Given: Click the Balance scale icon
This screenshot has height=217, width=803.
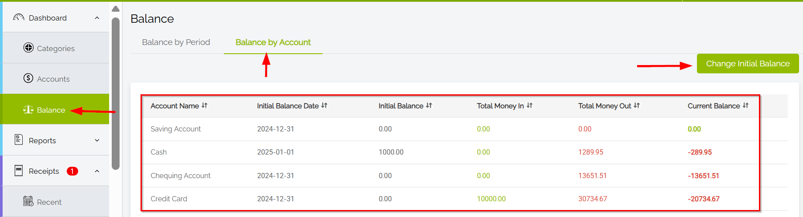Looking at the screenshot, I should pyautogui.click(x=28, y=110).
